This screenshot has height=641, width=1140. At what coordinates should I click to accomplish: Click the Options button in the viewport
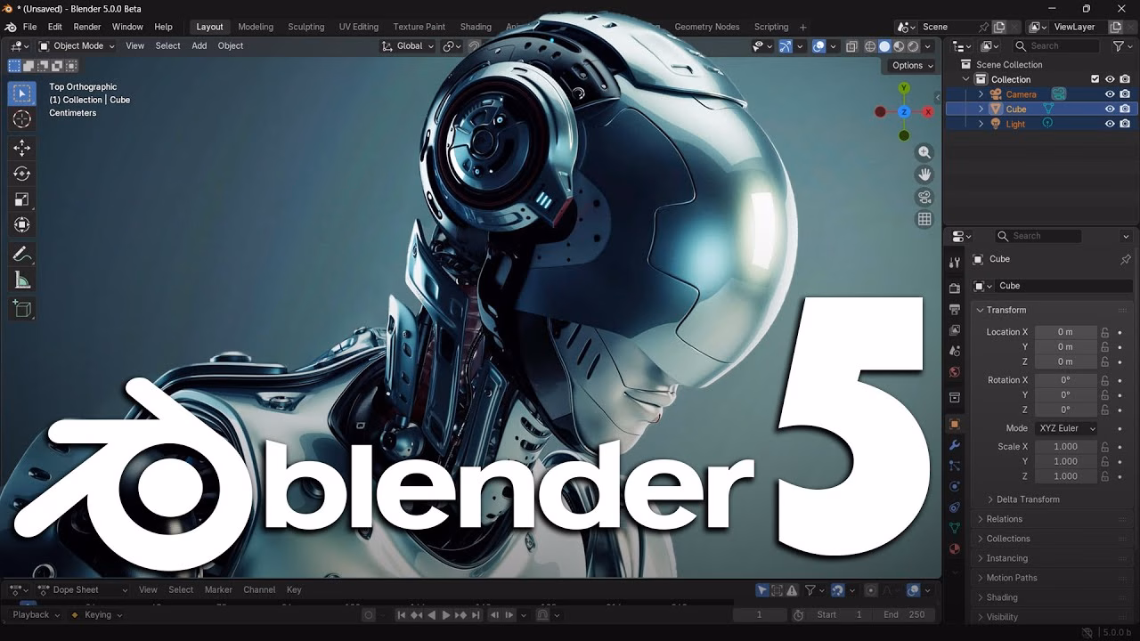(908, 65)
